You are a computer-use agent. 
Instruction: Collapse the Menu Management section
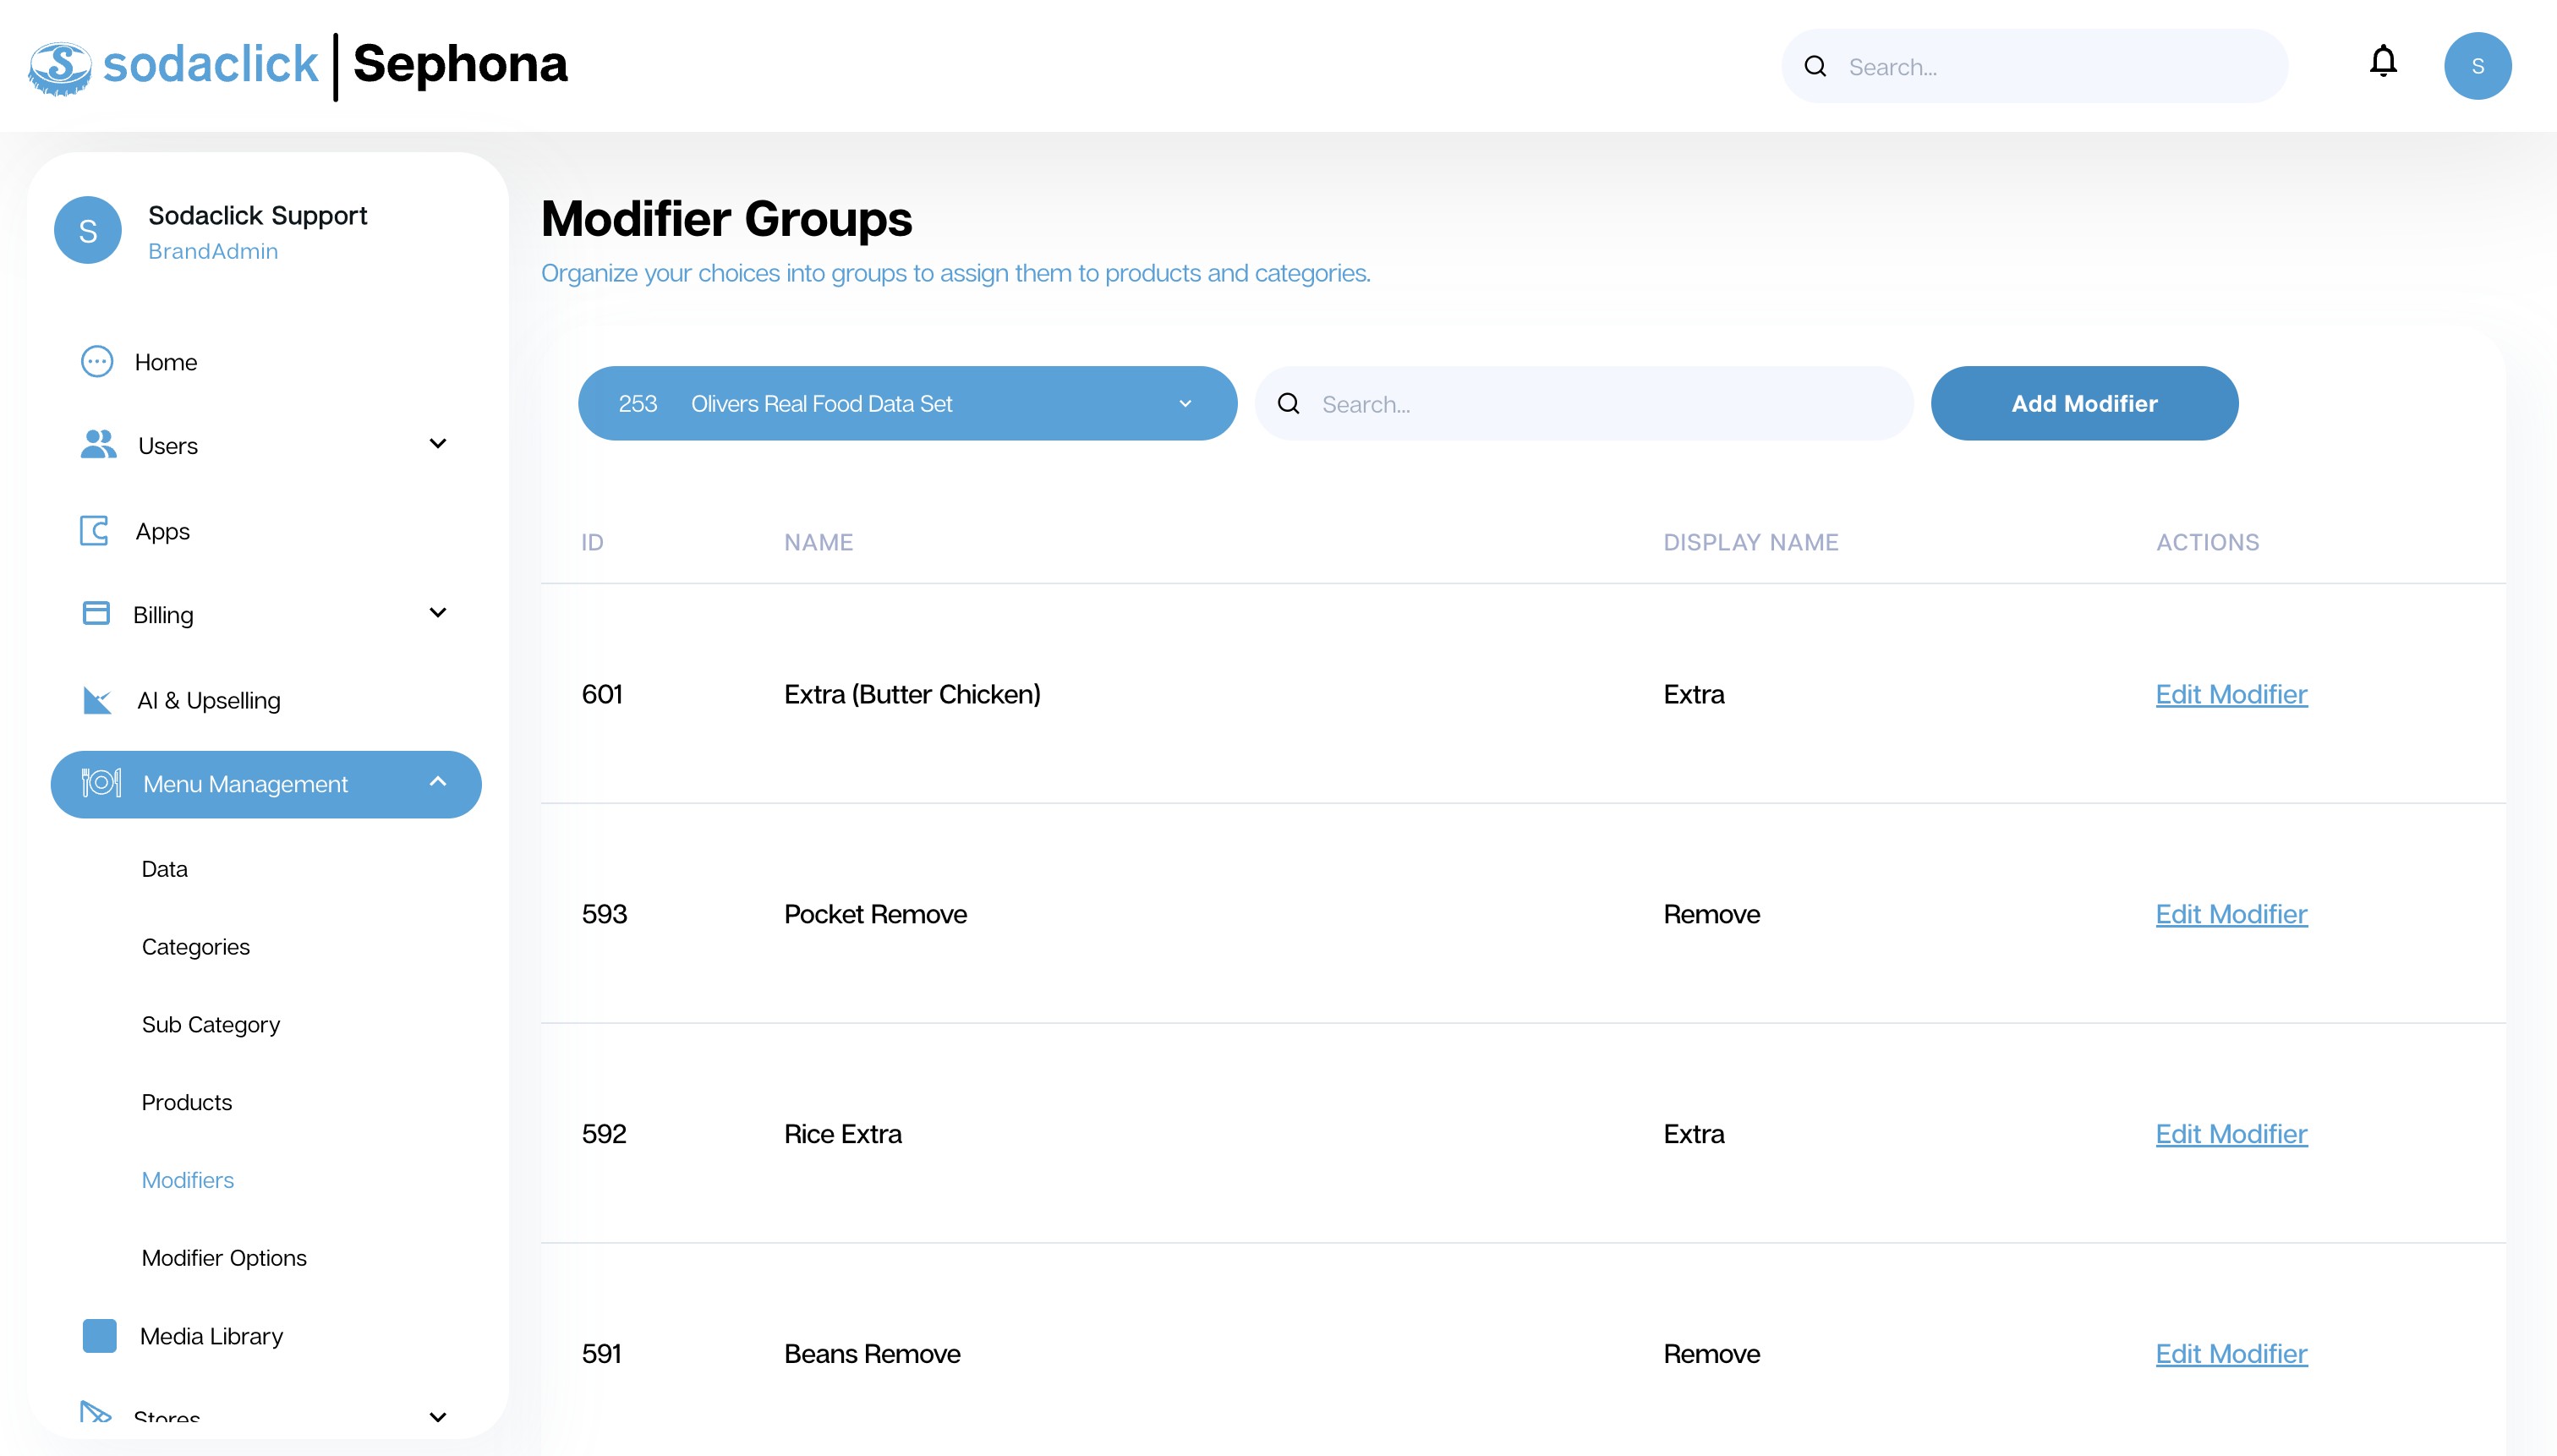point(437,783)
